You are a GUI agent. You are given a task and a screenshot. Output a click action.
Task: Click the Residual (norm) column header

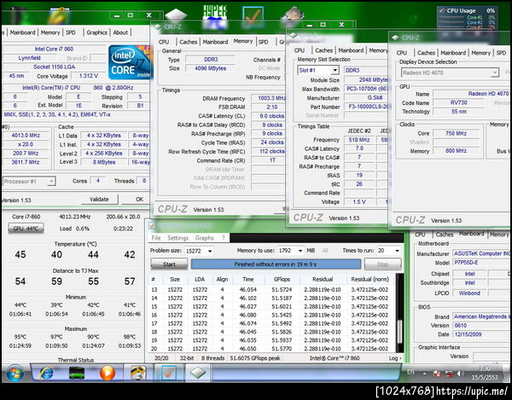(370, 279)
